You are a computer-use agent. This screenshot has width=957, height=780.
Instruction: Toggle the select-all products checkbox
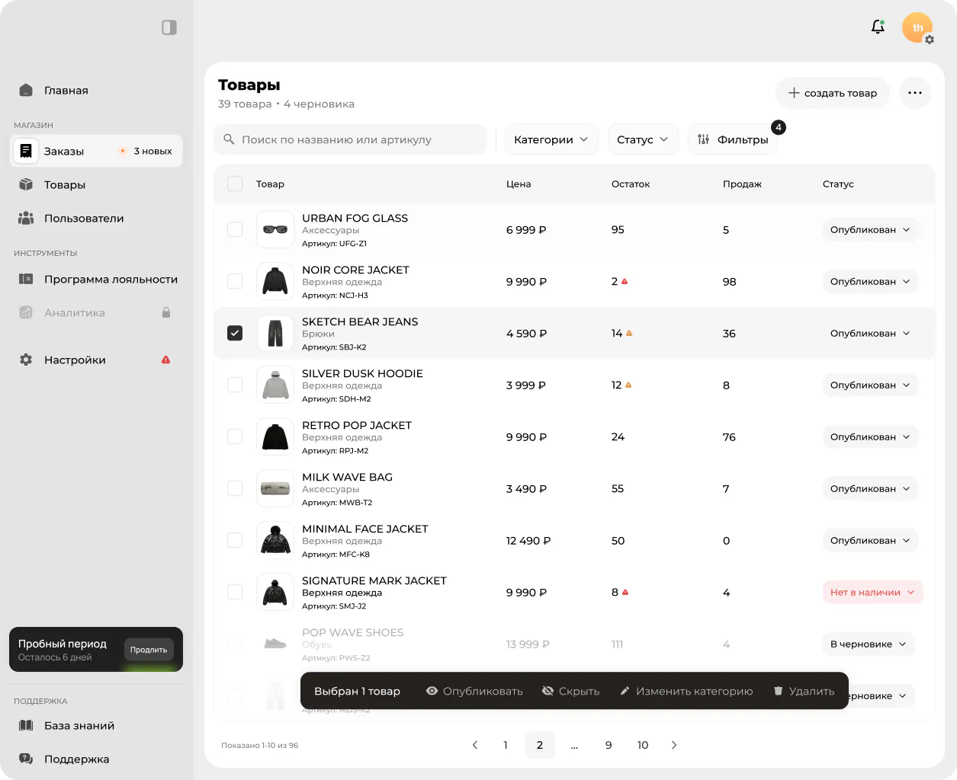point(235,184)
